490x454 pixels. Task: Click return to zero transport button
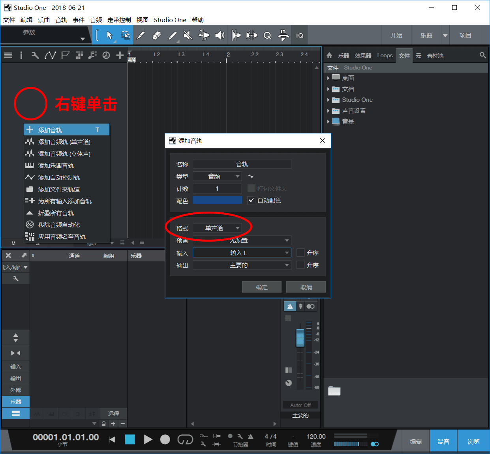click(x=112, y=439)
